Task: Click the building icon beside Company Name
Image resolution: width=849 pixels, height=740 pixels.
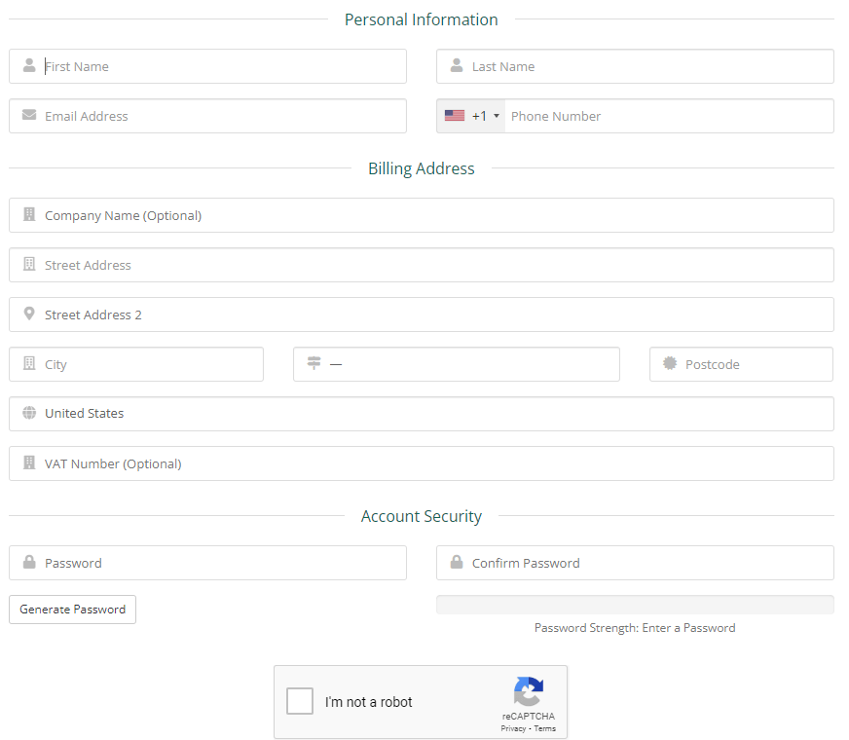Action: coord(29,215)
